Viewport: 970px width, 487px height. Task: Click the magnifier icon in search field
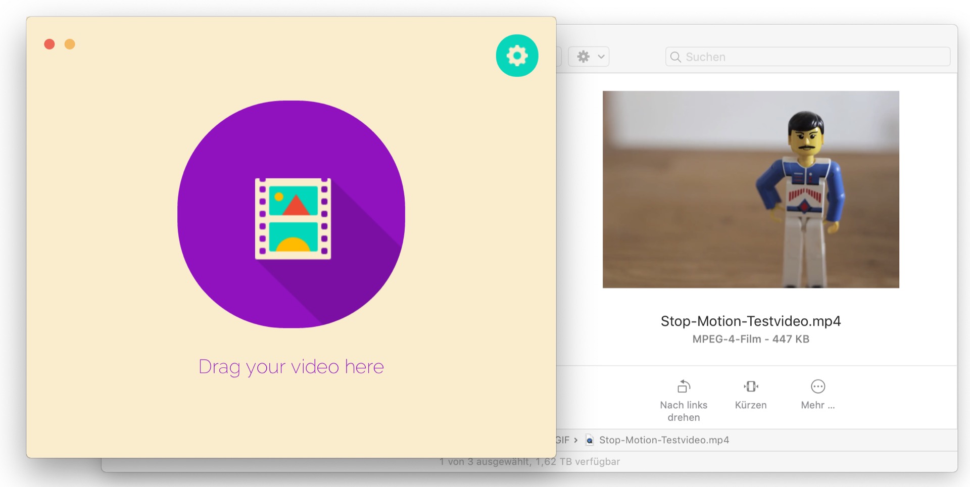(675, 57)
